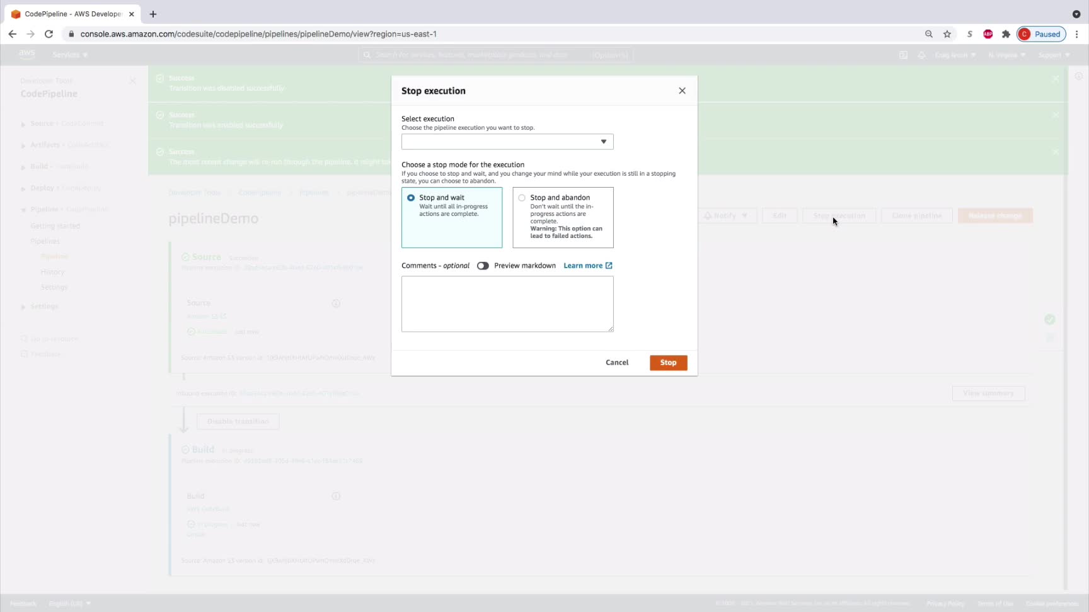This screenshot has height=612, width=1089.
Task: View site information via the lock icon
Action: tap(71, 34)
